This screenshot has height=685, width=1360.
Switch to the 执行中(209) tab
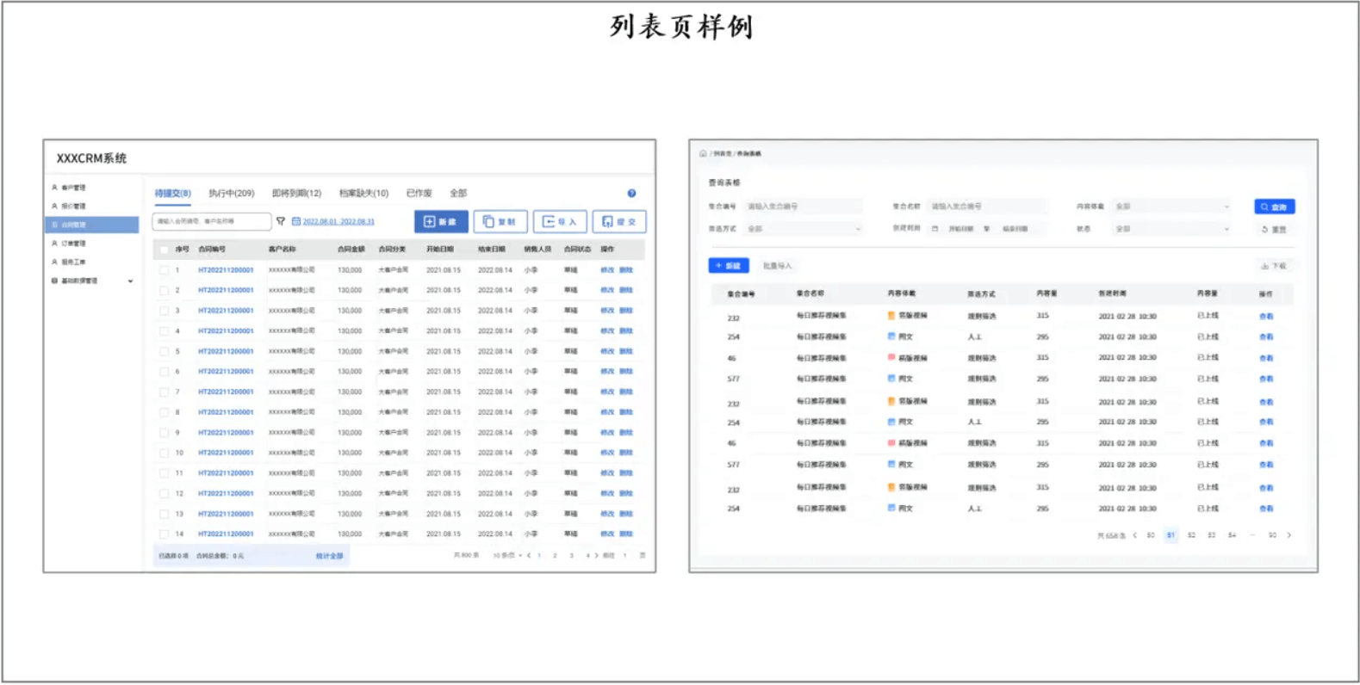231,194
